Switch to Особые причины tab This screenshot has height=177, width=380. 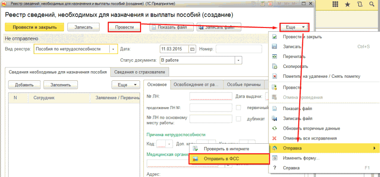[244, 85]
